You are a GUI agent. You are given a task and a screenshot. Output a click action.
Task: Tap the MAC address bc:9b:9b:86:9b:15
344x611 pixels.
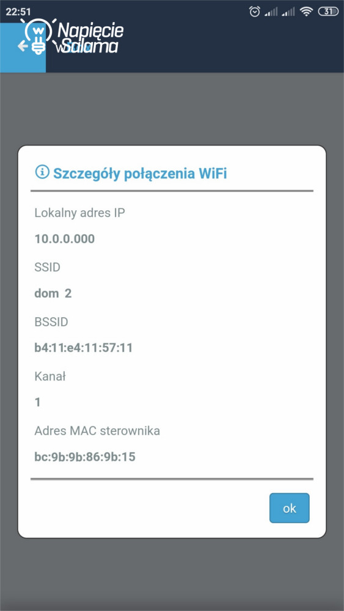point(85,456)
